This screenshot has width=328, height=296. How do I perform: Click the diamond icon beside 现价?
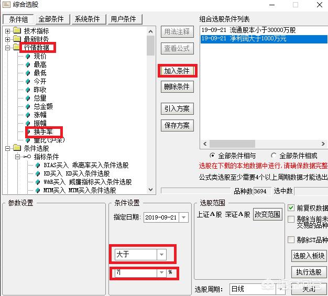tap(28, 56)
